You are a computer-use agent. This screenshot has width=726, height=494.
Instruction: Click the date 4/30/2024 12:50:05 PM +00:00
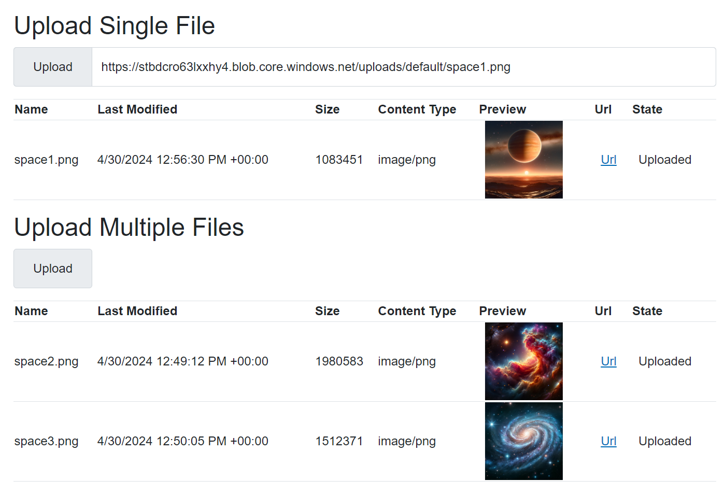click(x=183, y=441)
